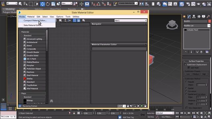Click the Pin Stack icon under modifier stack
Viewport: 212px width, 119px height.
pos(186,52)
